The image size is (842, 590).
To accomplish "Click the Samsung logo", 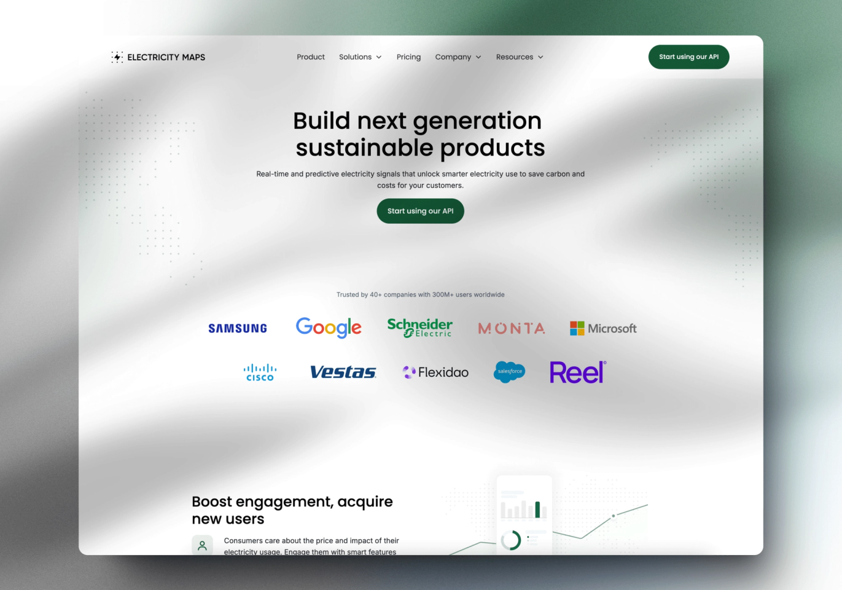I will coord(238,328).
